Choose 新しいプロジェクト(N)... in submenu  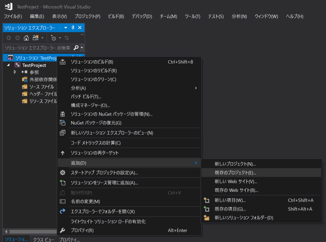click(x=235, y=164)
